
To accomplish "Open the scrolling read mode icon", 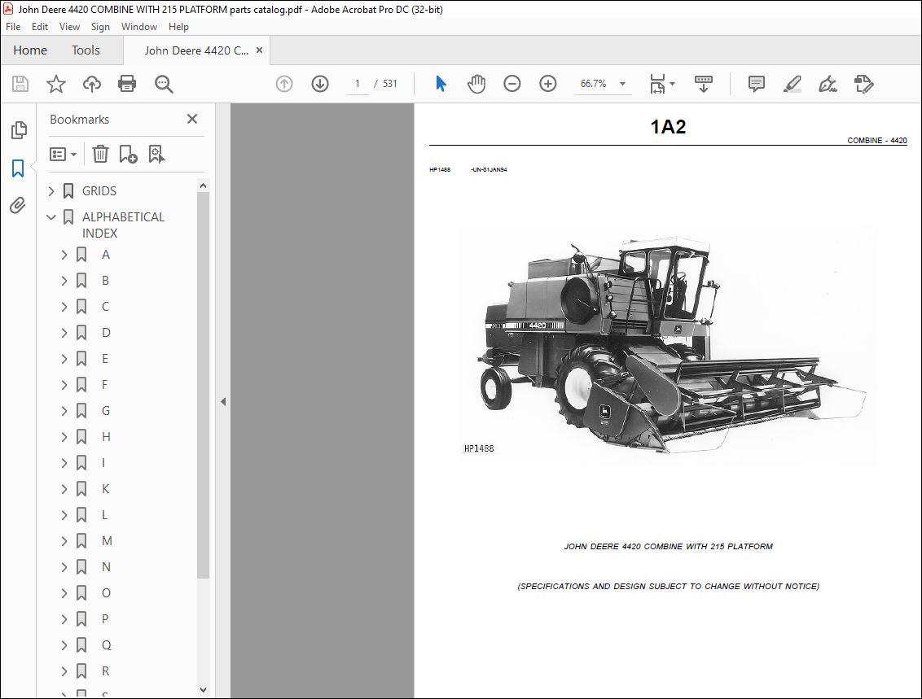I will 703,84.
